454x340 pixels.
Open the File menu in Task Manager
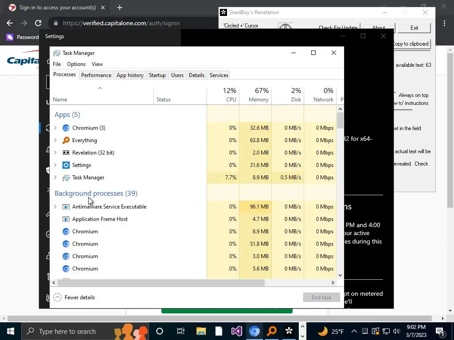[x=57, y=64]
